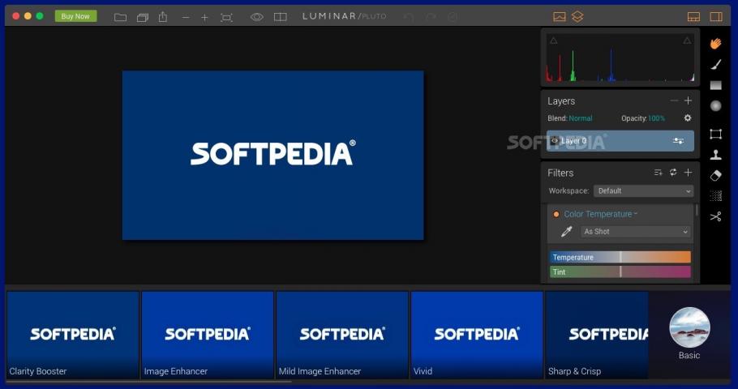This screenshot has height=389, width=738.
Task: Open the layer settings gear
Action: click(x=688, y=118)
